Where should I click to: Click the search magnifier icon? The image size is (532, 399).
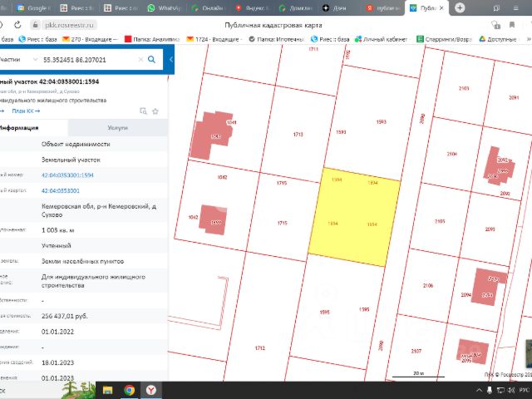[151, 60]
